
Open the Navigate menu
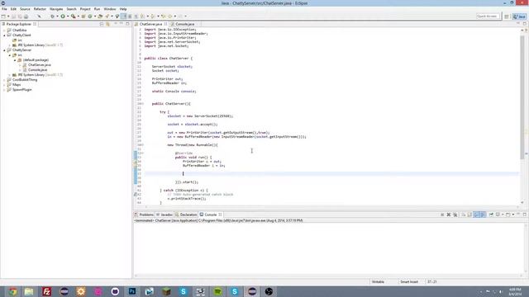pyautogui.click(x=56, y=9)
